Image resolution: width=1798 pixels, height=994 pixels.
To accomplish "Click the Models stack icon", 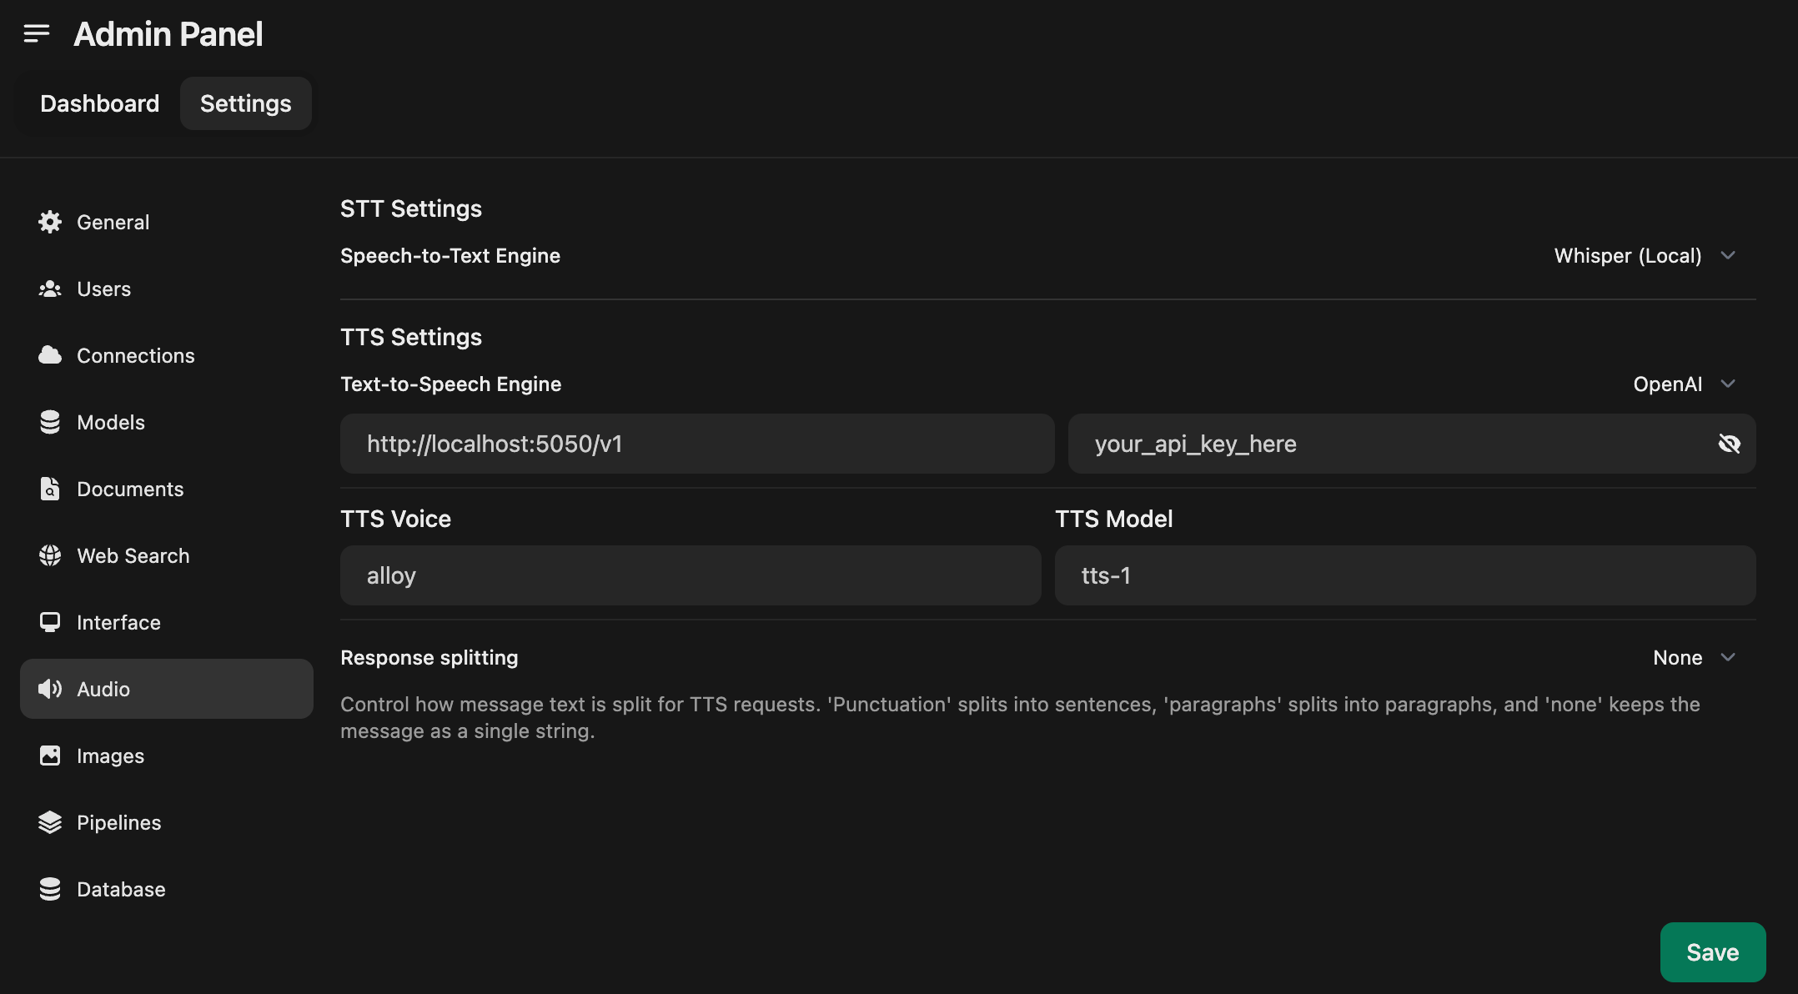I will point(50,422).
